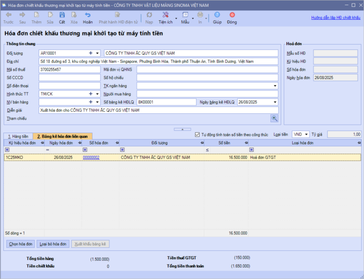Open the Loại tiền VND dropdown
This screenshot has width=364, height=279.
306,134
